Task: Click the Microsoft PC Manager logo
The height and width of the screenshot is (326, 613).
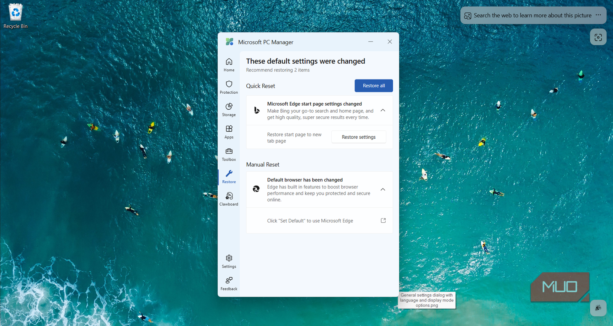Action: [x=230, y=42]
